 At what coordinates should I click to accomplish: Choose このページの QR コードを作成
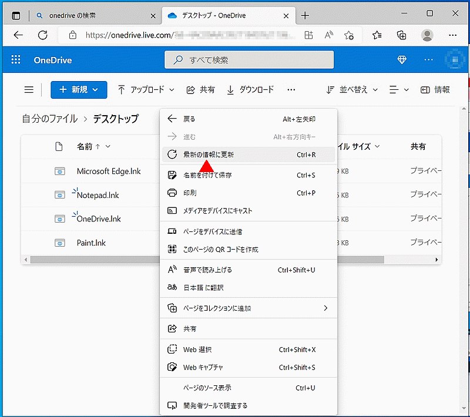(x=248, y=249)
